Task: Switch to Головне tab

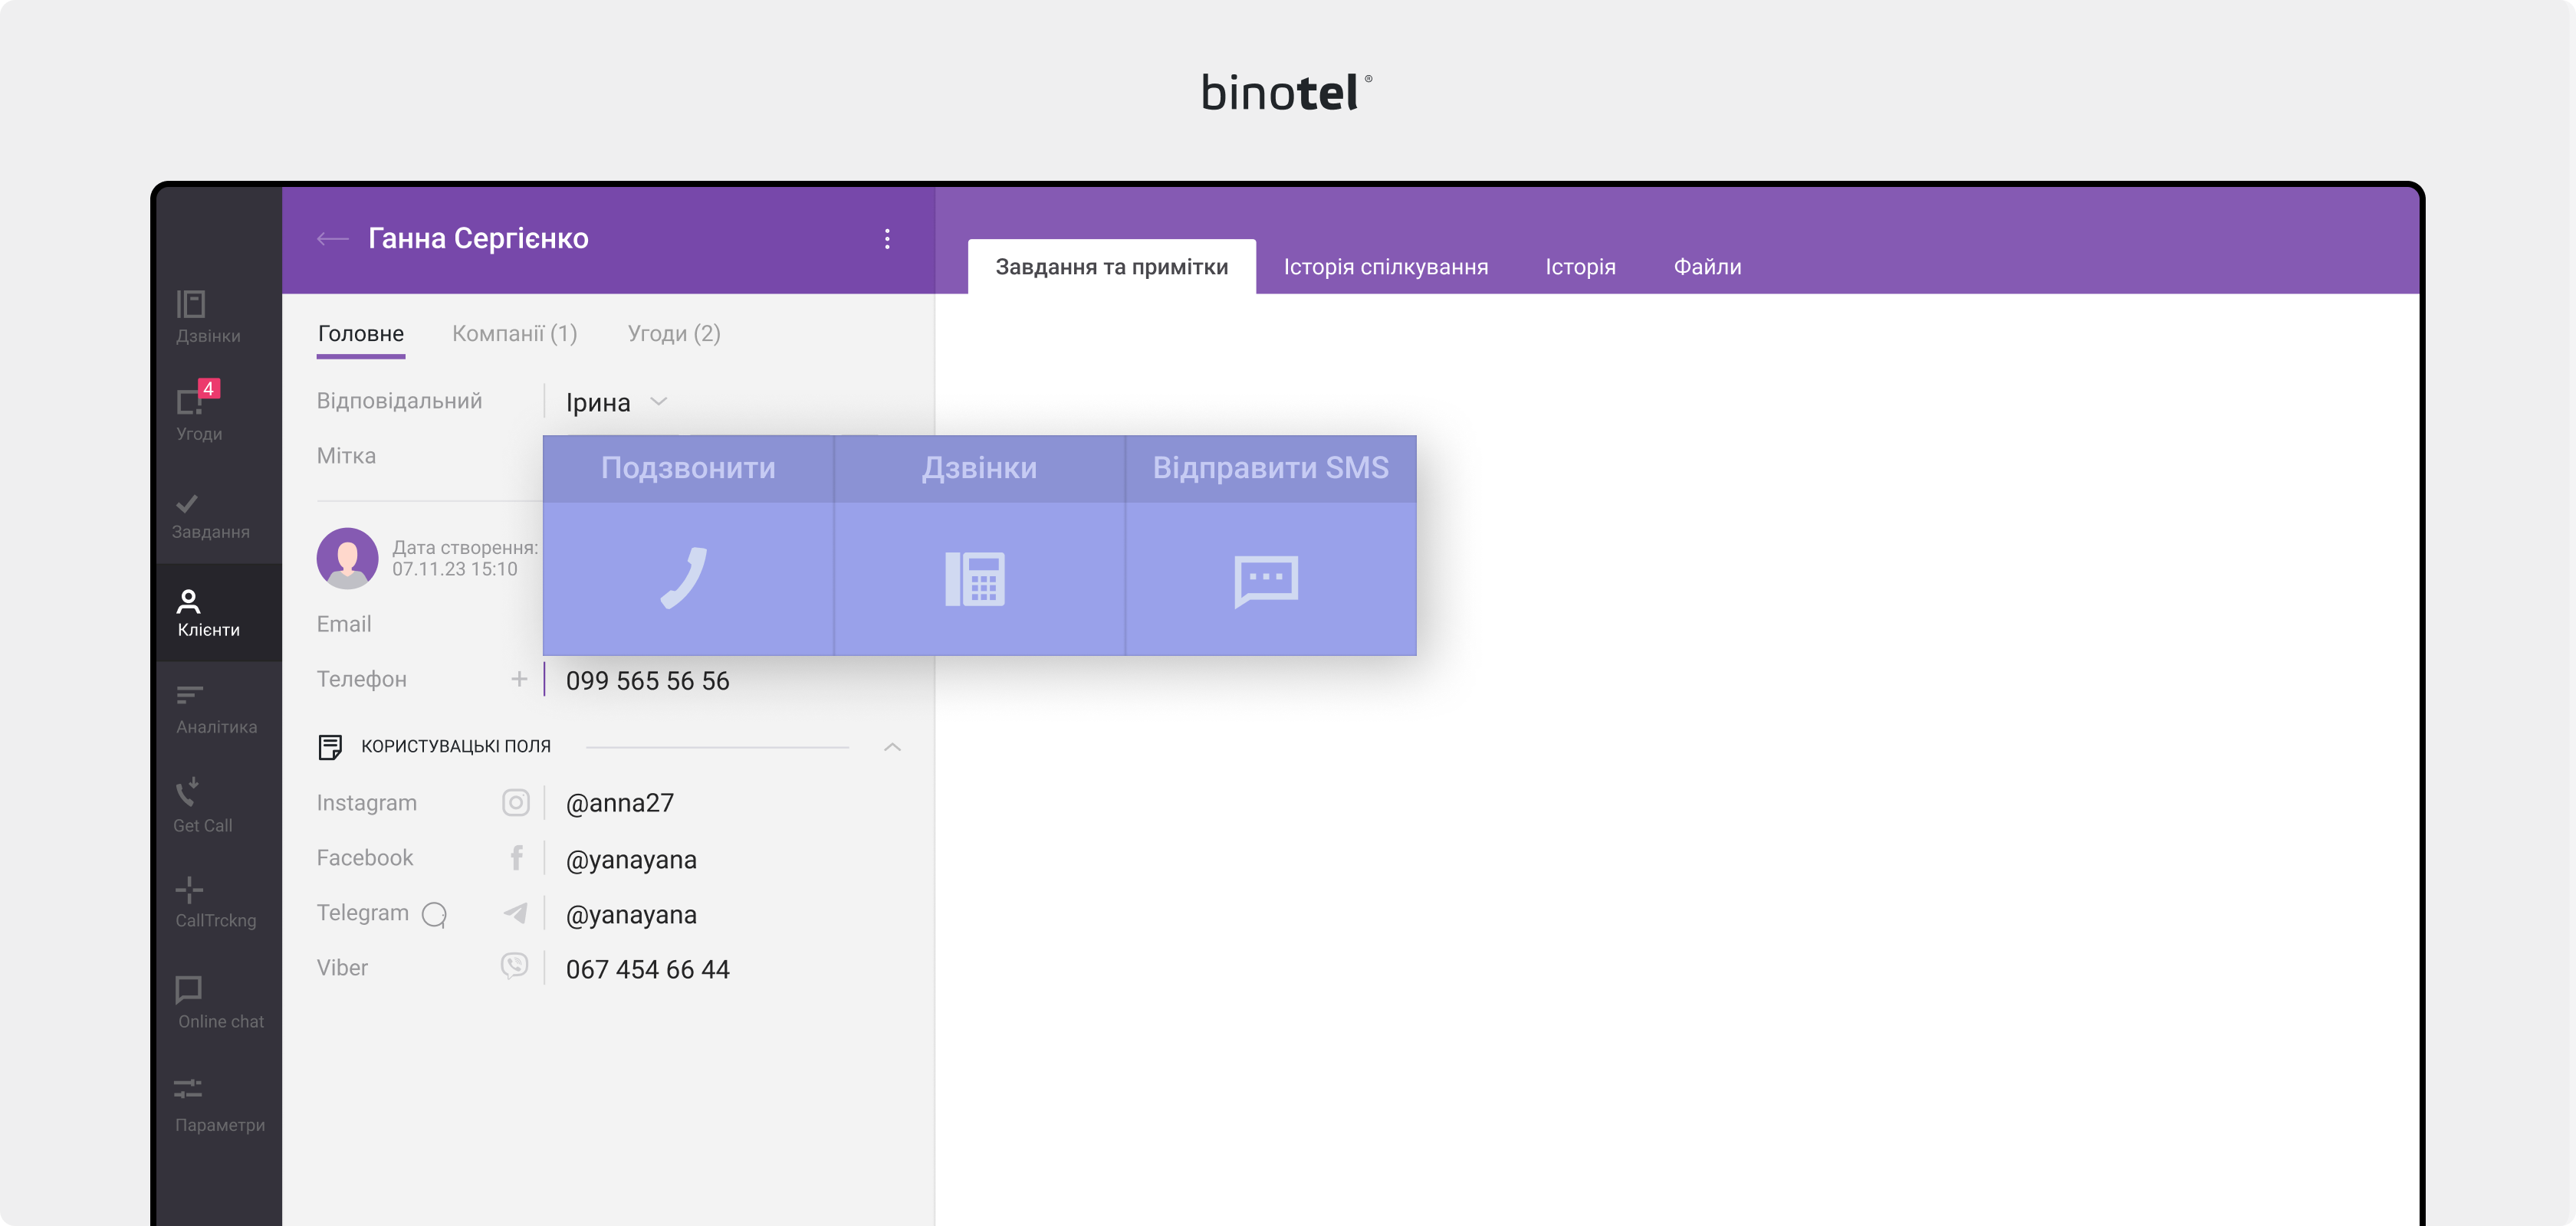Action: [361, 334]
